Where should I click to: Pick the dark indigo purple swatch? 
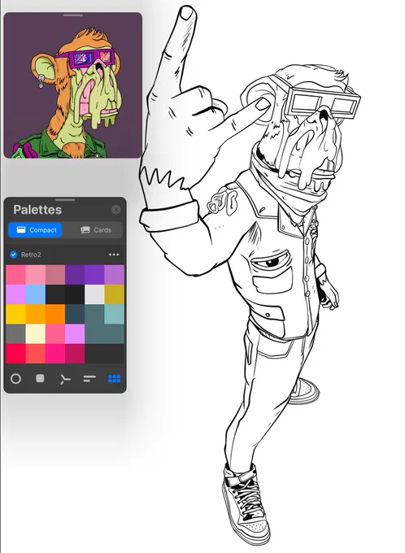[75, 275]
